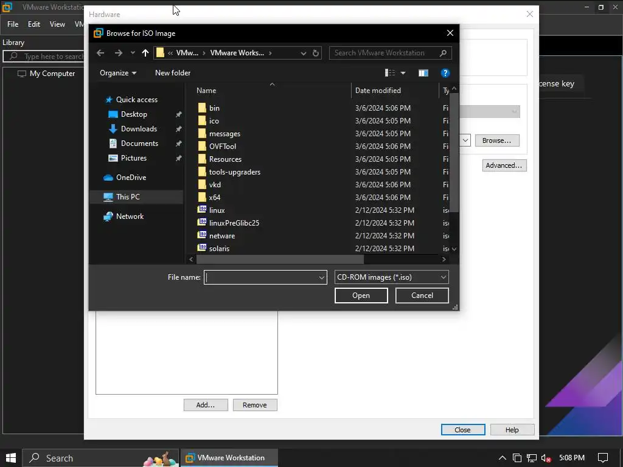This screenshot has height=467, width=623.
Task: Click Quick access star entry
Action: coord(137,100)
